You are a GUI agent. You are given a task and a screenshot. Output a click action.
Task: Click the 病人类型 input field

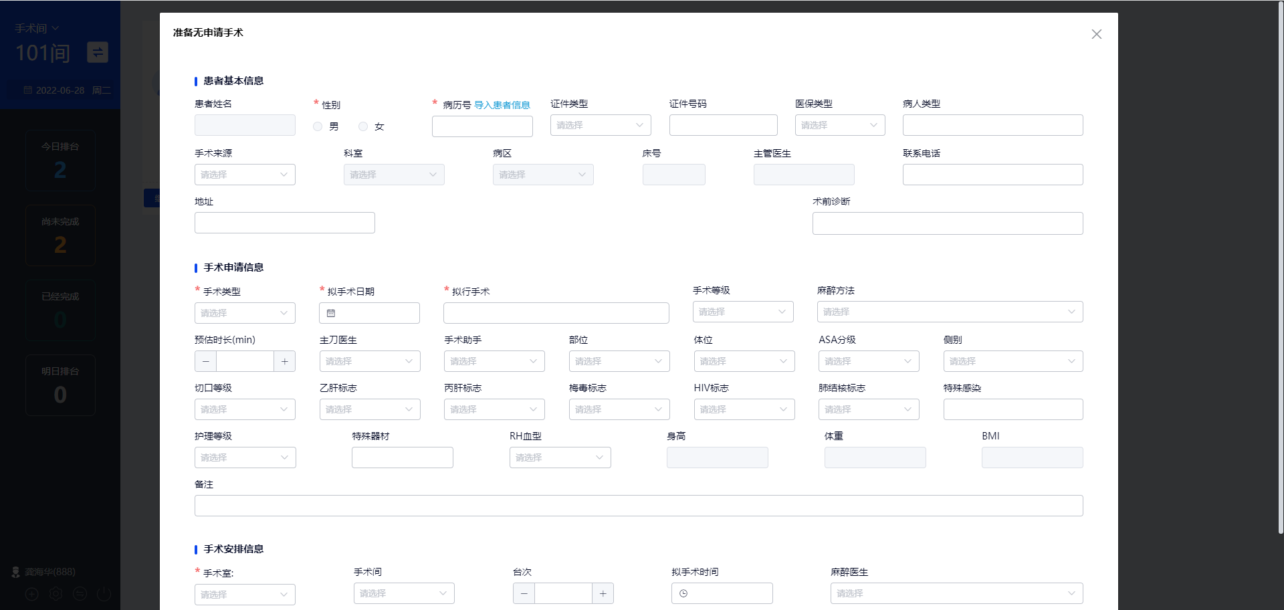tap(992, 125)
